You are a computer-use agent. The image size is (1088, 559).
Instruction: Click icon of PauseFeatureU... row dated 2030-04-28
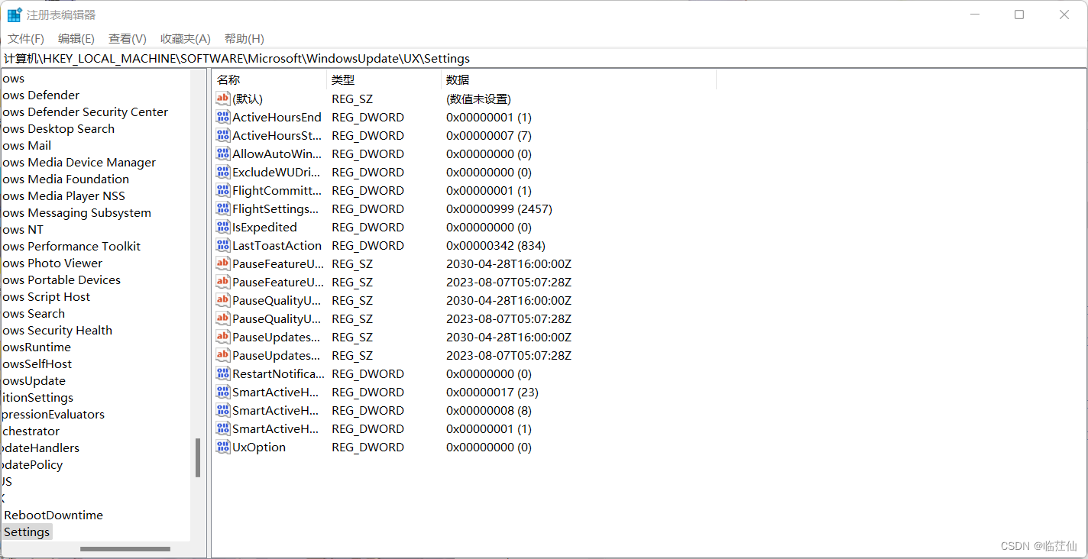[223, 263]
